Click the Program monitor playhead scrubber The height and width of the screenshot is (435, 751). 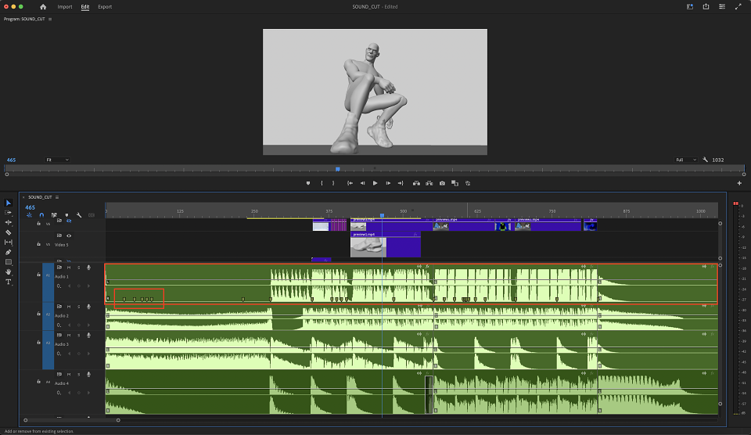point(338,169)
